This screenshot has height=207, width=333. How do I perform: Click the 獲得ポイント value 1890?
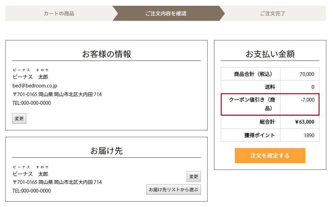pos(309,135)
